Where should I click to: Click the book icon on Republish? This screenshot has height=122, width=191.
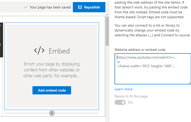80,7
